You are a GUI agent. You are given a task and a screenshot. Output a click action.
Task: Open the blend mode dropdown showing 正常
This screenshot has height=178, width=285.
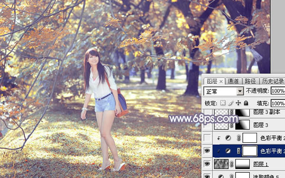(x=224, y=91)
